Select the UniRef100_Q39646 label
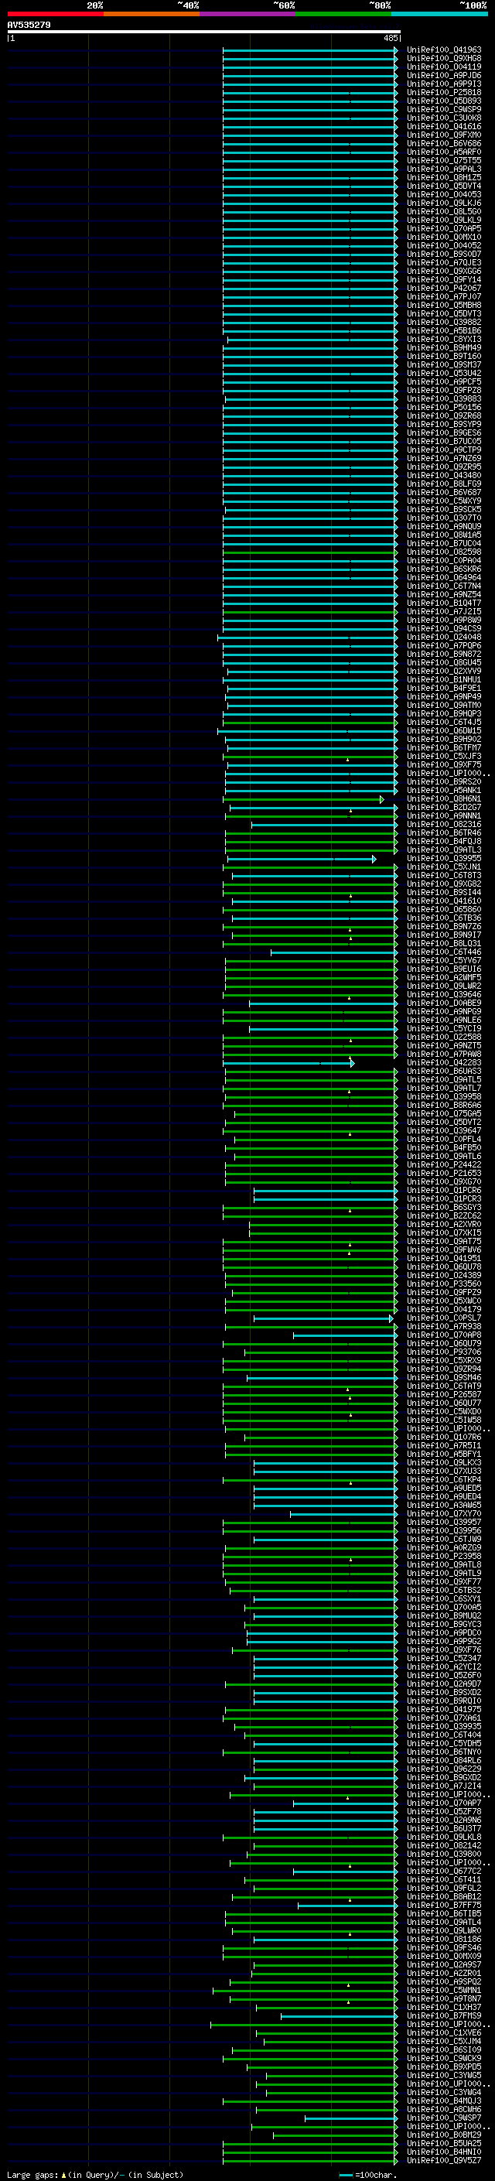The height and width of the screenshot is (2181, 495). click(443, 995)
